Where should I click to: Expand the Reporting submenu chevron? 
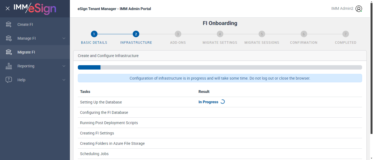(x=64, y=66)
